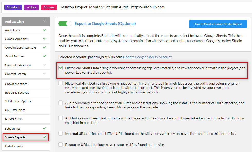Open Google Search Console settings

point(26,48)
